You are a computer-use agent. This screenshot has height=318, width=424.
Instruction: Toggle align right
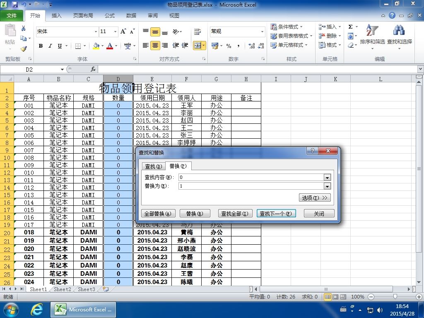click(x=165, y=46)
